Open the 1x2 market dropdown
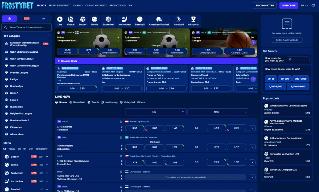The width and height of the screenshot is (319, 192). tap(156, 112)
